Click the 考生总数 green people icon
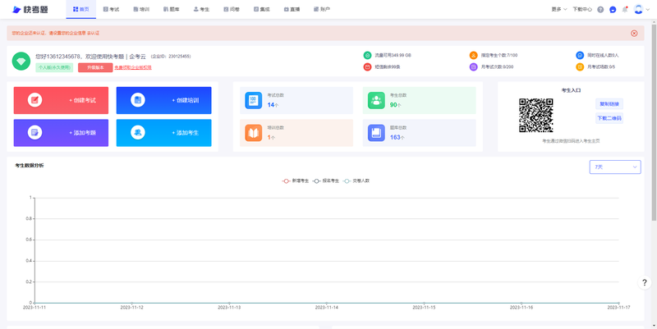The image size is (657, 329). point(376,100)
